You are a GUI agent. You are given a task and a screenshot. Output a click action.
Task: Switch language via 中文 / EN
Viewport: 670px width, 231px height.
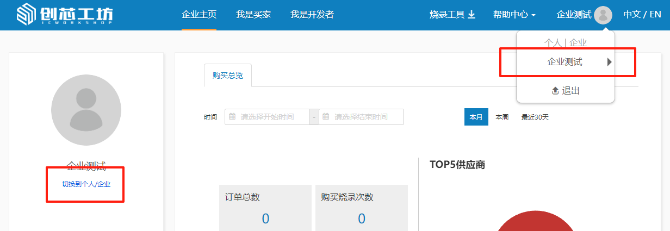[642, 15]
